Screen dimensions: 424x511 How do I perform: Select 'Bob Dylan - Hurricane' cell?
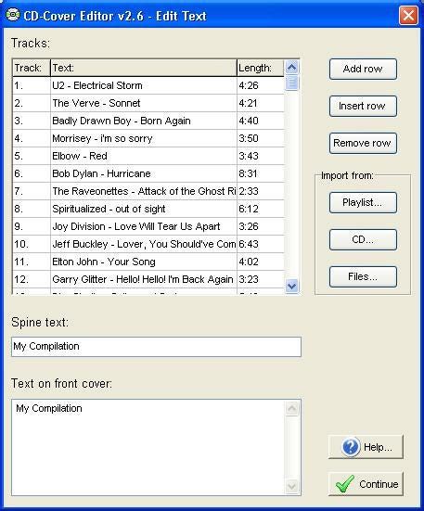[x=144, y=173]
